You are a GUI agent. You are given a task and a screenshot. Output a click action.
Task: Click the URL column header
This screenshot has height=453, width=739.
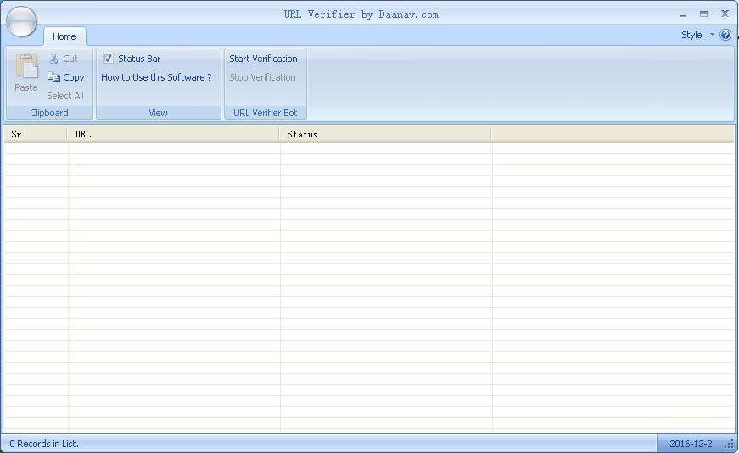pos(173,134)
